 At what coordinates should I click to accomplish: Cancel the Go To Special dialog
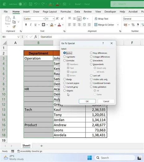point(106,101)
